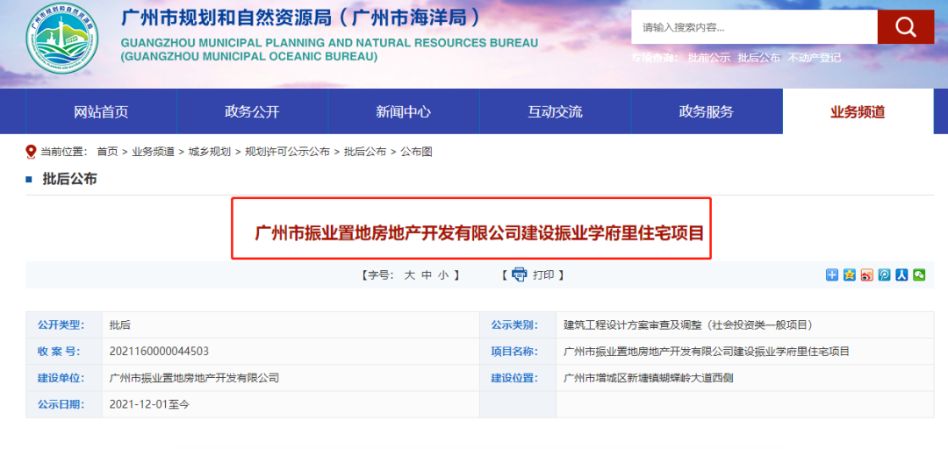
Task: Click the 不动产登记 quick link
Action: pyautogui.click(x=815, y=58)
